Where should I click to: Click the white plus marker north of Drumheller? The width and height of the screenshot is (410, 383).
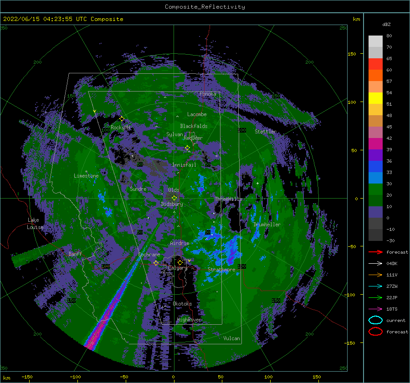click(257, 183)
